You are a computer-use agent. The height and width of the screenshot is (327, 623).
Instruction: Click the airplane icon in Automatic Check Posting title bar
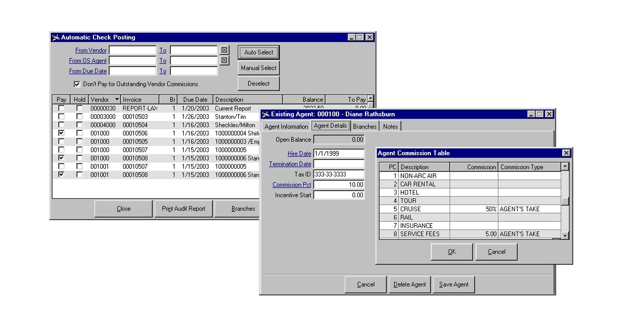pos(56,37)
